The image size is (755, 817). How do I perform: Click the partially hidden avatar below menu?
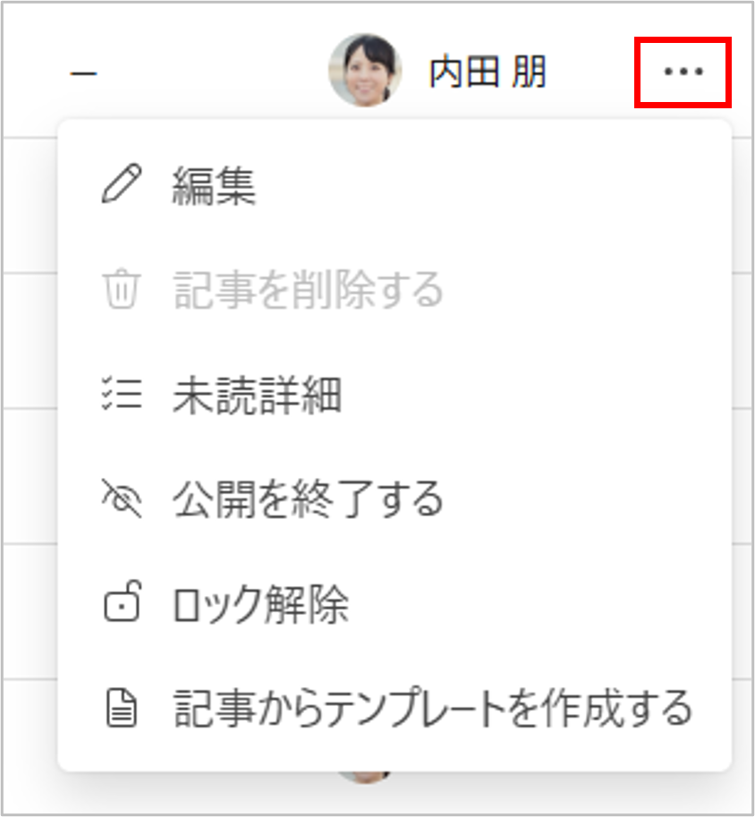tap(365, 777)
